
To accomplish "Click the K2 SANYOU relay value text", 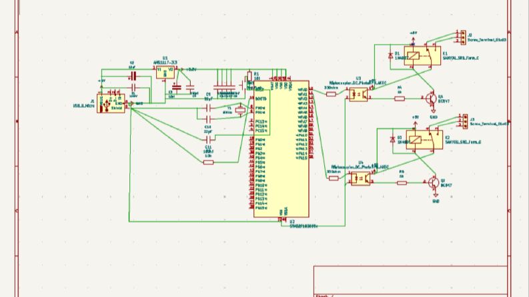I will coord(463,142).
